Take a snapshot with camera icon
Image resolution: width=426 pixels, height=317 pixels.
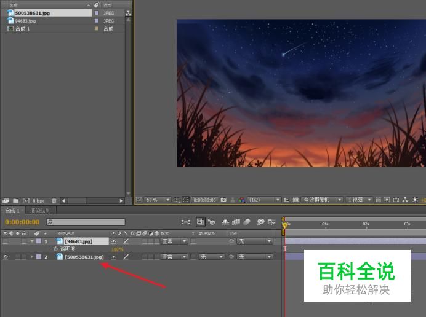coord(223,200)
